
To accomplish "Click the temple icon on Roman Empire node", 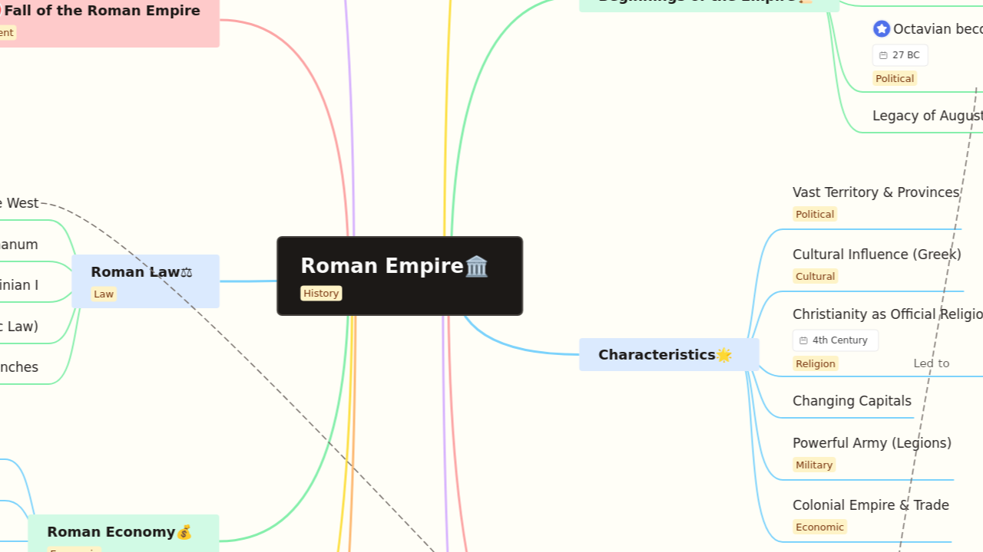I will (x=475, y=266).
